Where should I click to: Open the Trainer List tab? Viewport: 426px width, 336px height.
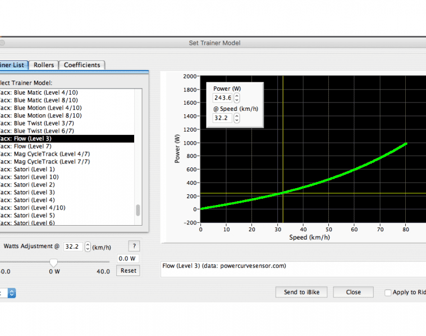point(11,65)
